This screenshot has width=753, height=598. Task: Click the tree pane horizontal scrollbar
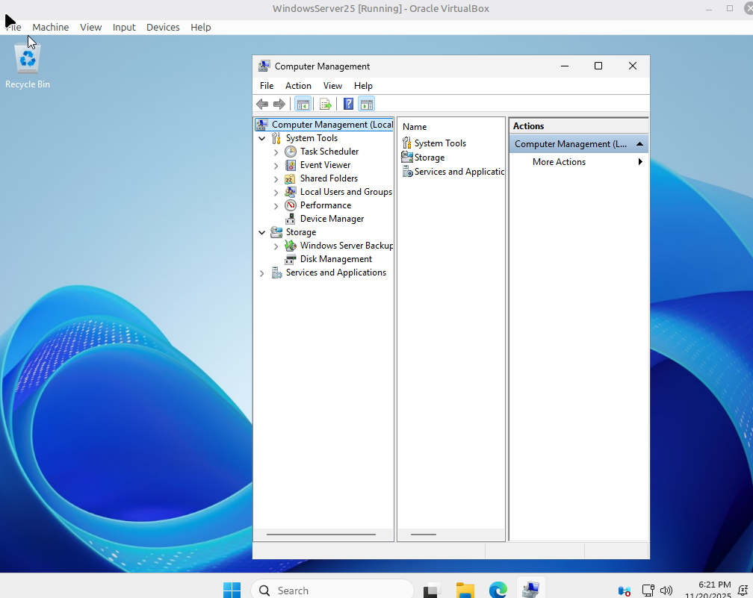320,535
